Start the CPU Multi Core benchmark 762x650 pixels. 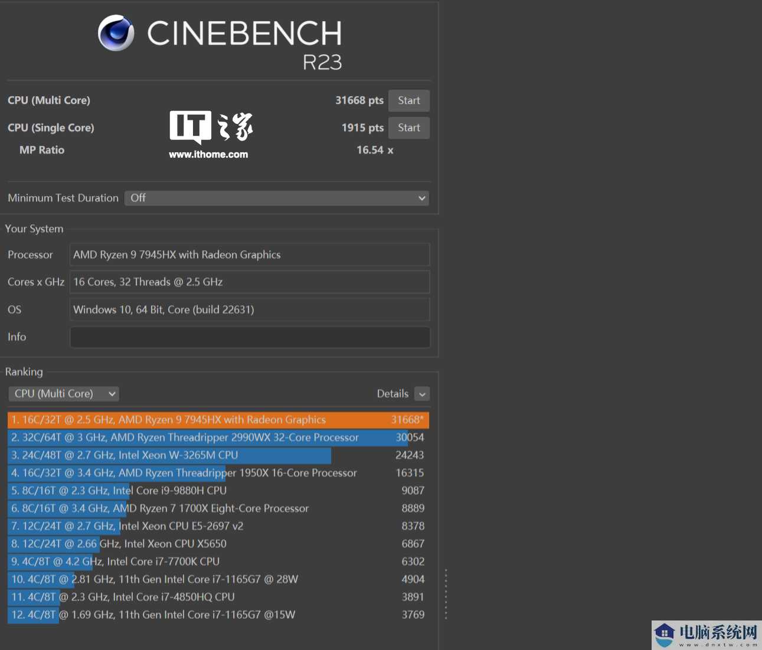pyautogui.click(x=408, y=100)
